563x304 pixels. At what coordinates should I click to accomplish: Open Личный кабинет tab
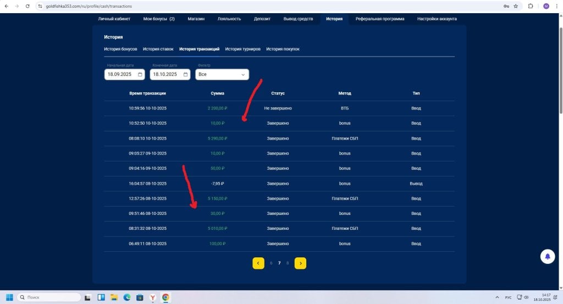pyautogui.click(x=114, y=19)
